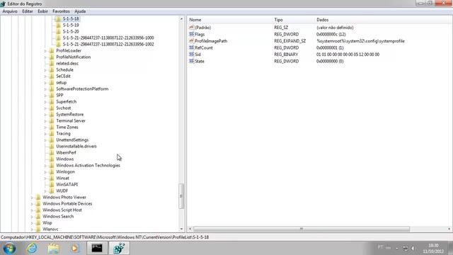Click the SeCEdit folder icon
Image resolution: width=453 pixels, height=255 pixels.
pyautogui.click(x=52, y=76)
